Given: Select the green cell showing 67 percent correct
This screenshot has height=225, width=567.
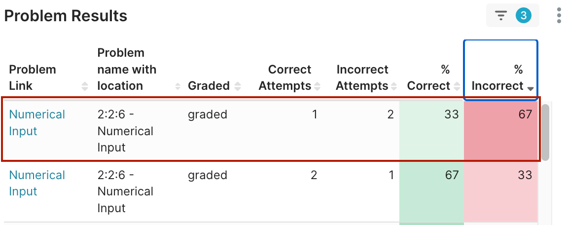Looking at the screenshot, I should tap(431, 191).
